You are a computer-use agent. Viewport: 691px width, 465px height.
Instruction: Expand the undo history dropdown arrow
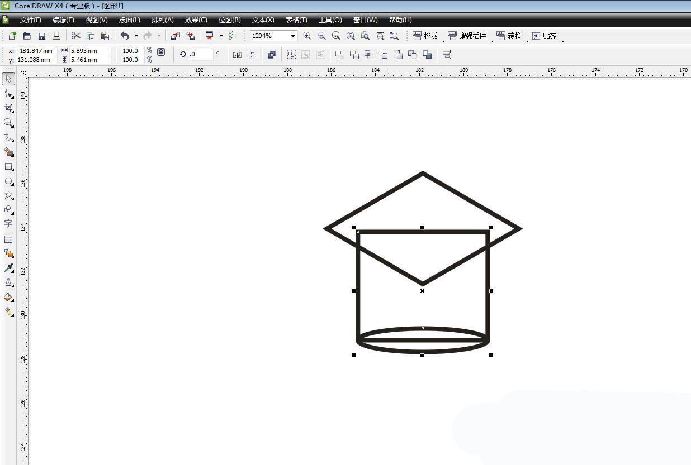(x=136, y=36)
